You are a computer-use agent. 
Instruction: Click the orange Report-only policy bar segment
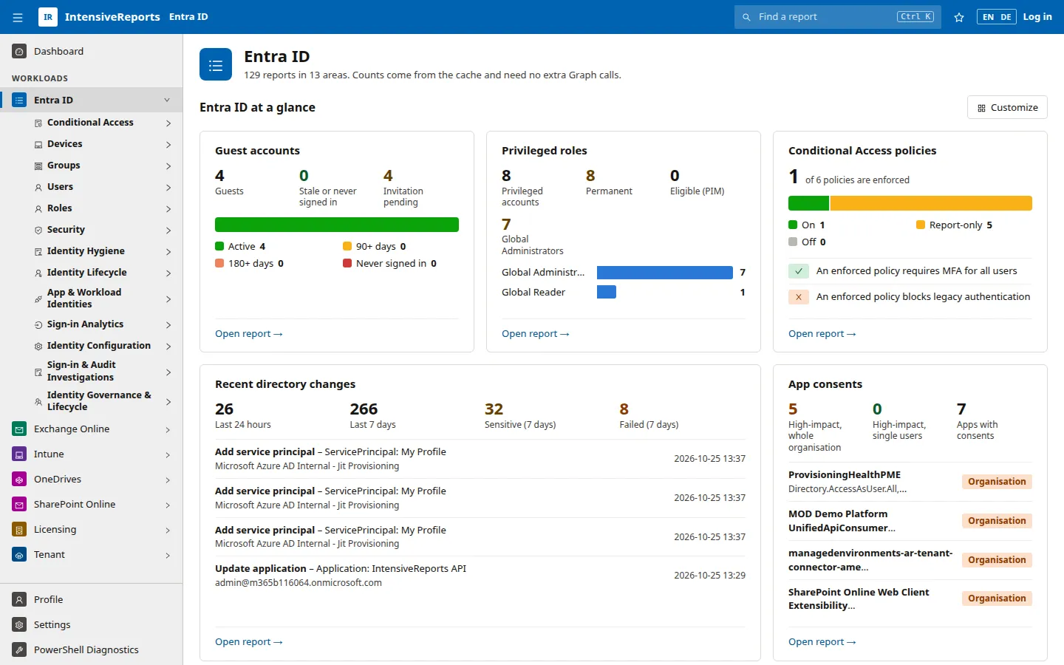(x=931, y=203)
